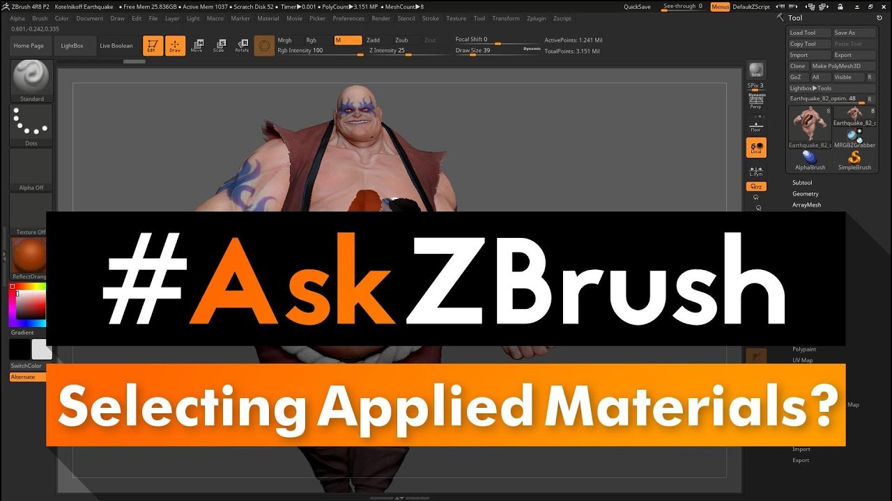Open the Render menu
The image size is (892, 501).
[x=381, y=19]
